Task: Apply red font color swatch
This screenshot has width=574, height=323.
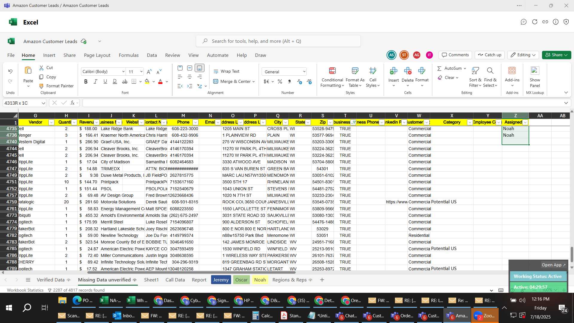Action: point(160,82)
